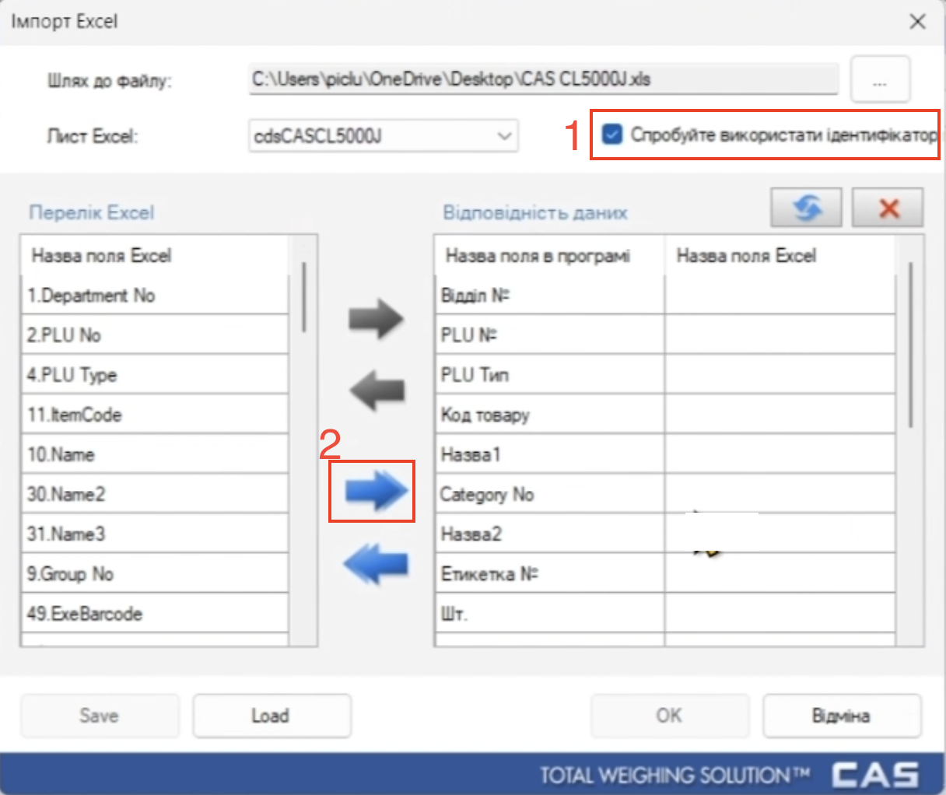Toggle the Спробуйте використати ідентифікатор checkbox
Image resolution: width=946 pixels, height=795 pixels.
coord(613,135)
